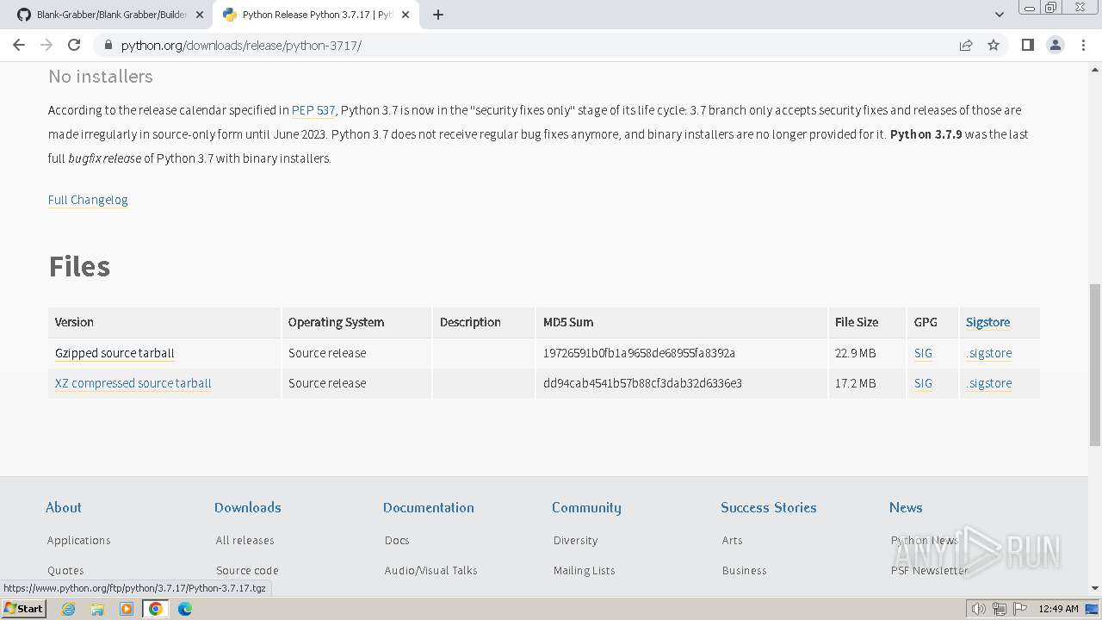Click the vertical page scrollbar thumb
Image resolution: width=1102 pixels, height=620 pixels.
[1095, 365]
